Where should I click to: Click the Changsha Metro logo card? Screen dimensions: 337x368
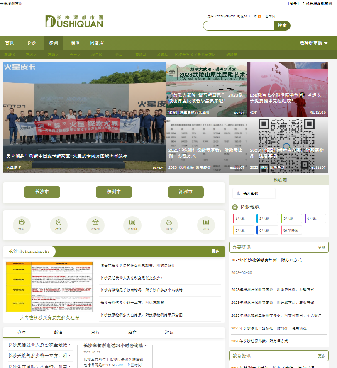(254, 194)
